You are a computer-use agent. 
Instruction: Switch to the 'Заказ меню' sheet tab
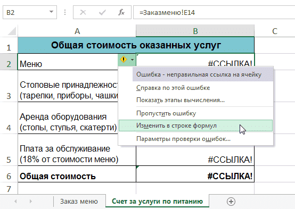point(79,202)
